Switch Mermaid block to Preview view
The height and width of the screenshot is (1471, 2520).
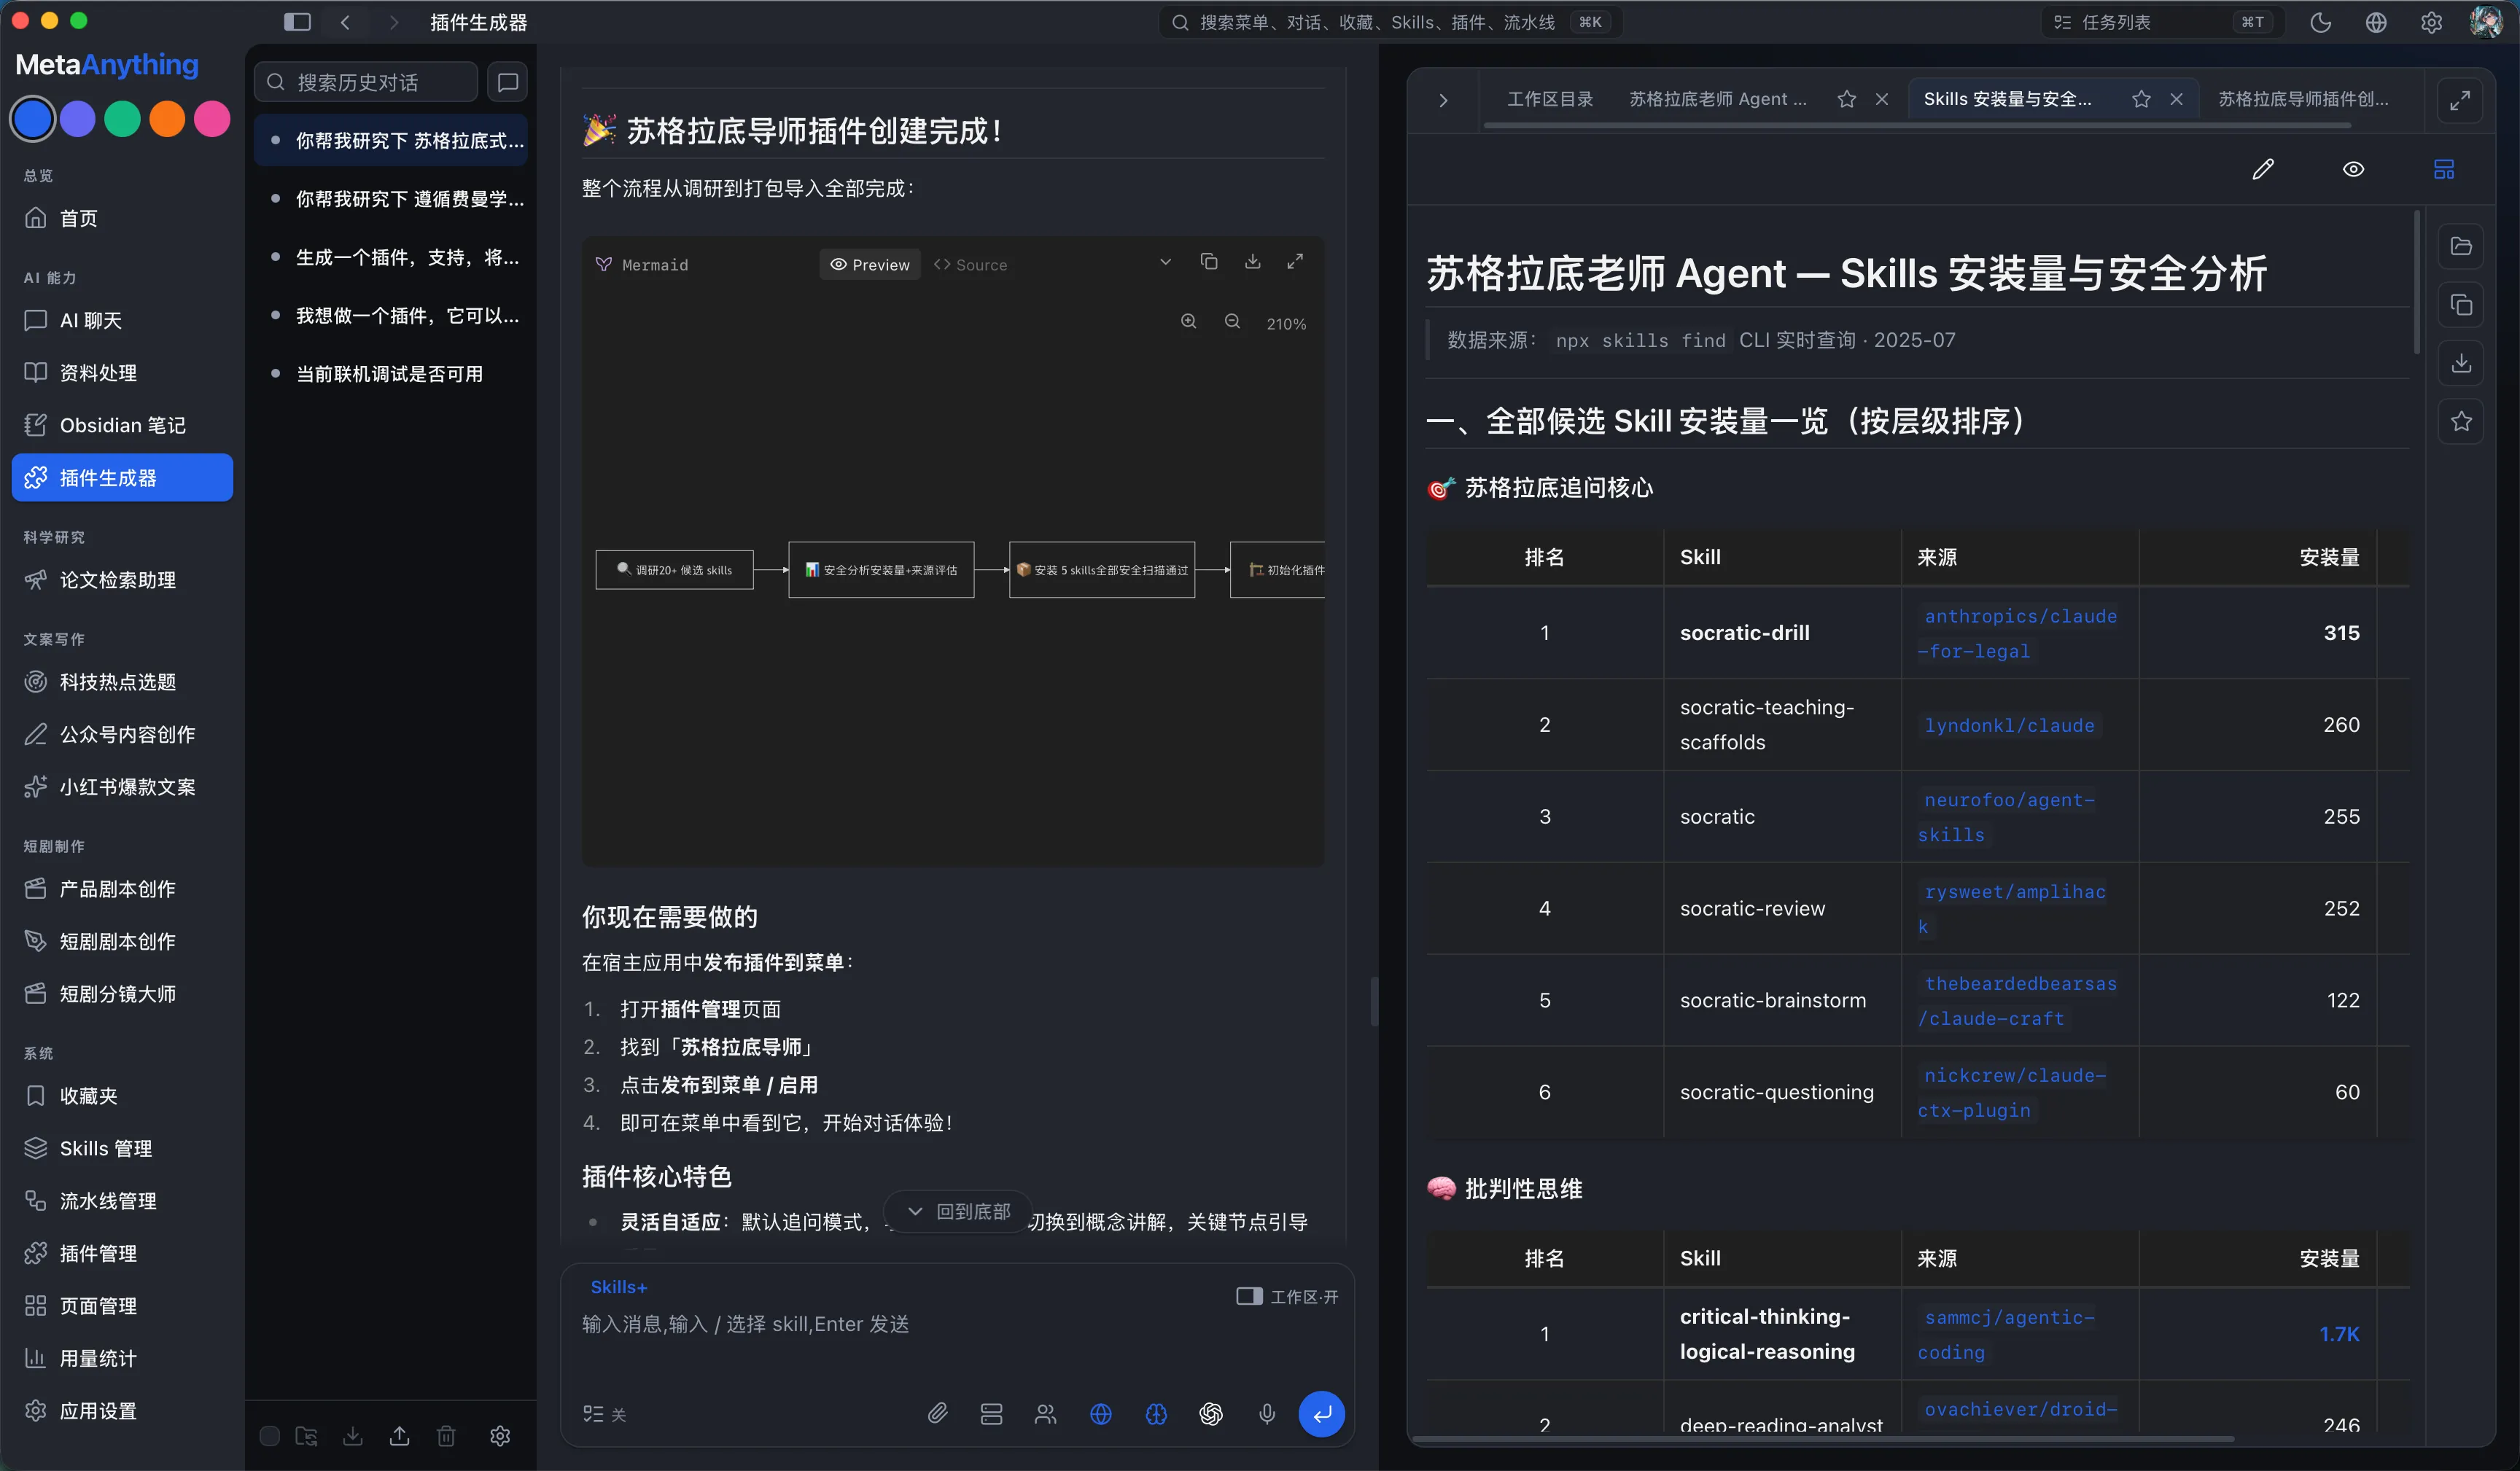pyautogui.click(x=870, y=265)
